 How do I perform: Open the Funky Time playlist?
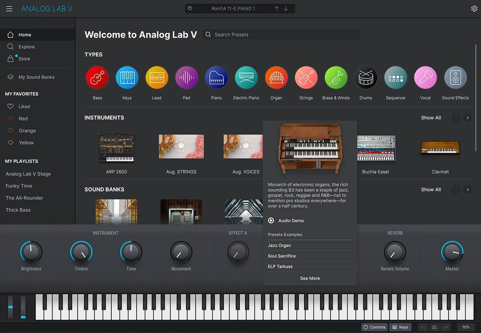(19, 186)
